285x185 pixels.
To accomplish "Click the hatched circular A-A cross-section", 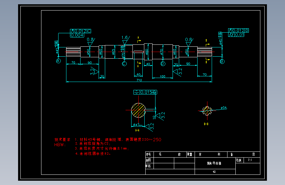I will 138,110.
